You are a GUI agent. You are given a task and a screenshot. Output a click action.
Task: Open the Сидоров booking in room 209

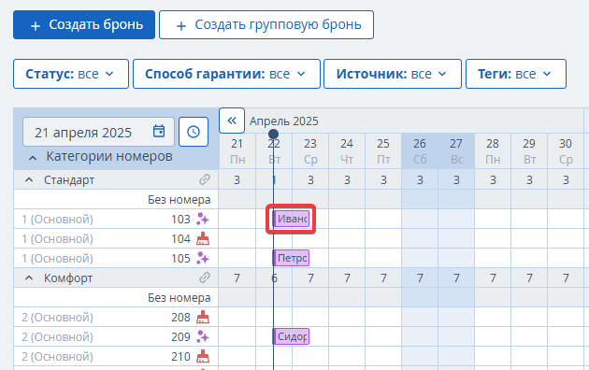[x=291, y=336]
